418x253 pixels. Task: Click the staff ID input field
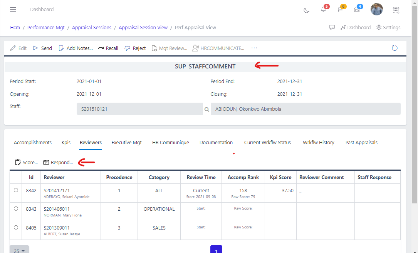click(139, 109)
